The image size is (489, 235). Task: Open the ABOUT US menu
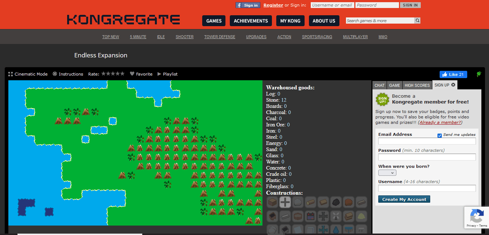pos(324,21)
